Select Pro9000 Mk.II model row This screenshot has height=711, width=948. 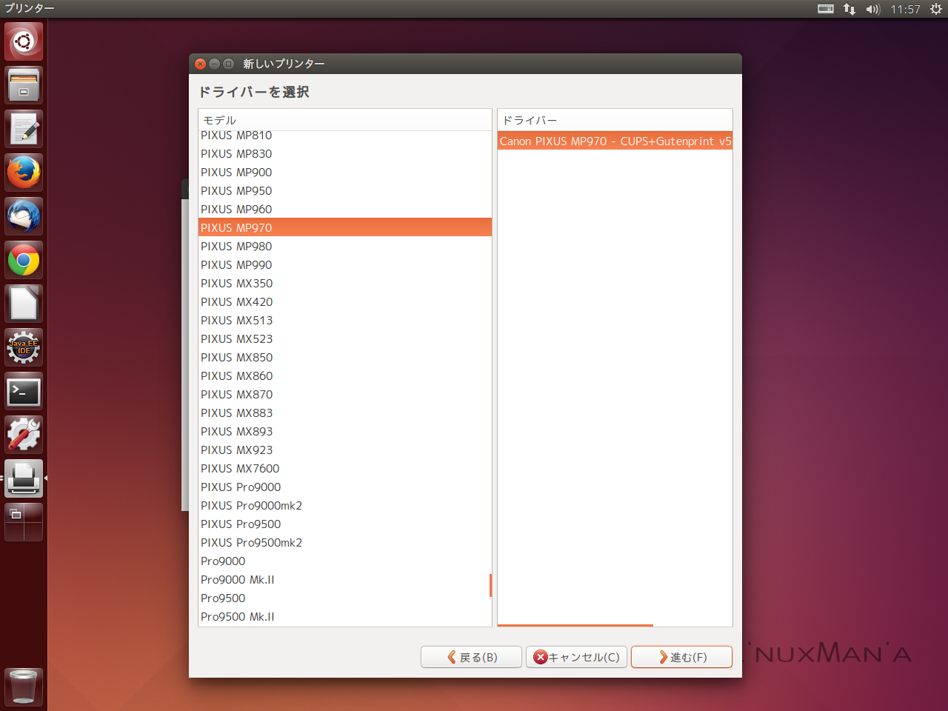pos(345,579)
